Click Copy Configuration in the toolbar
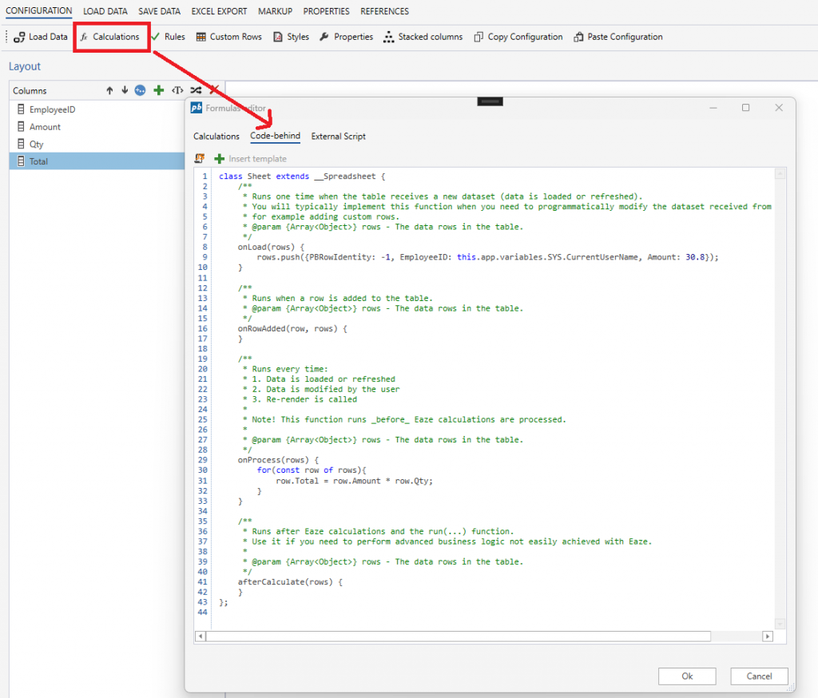 [x=518, y=37]
